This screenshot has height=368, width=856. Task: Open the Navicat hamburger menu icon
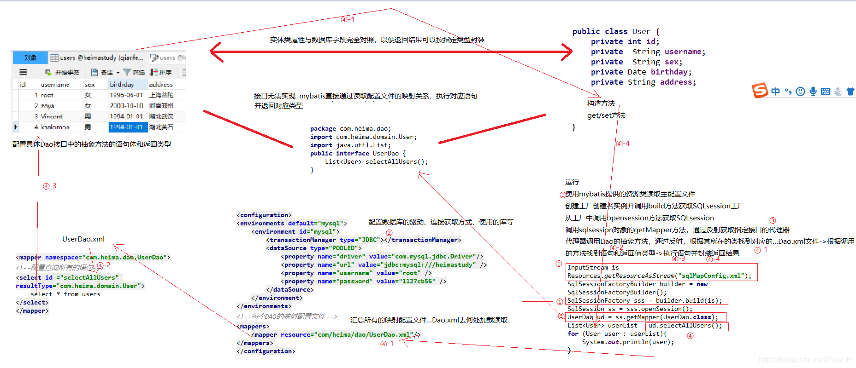click(23, 72)
